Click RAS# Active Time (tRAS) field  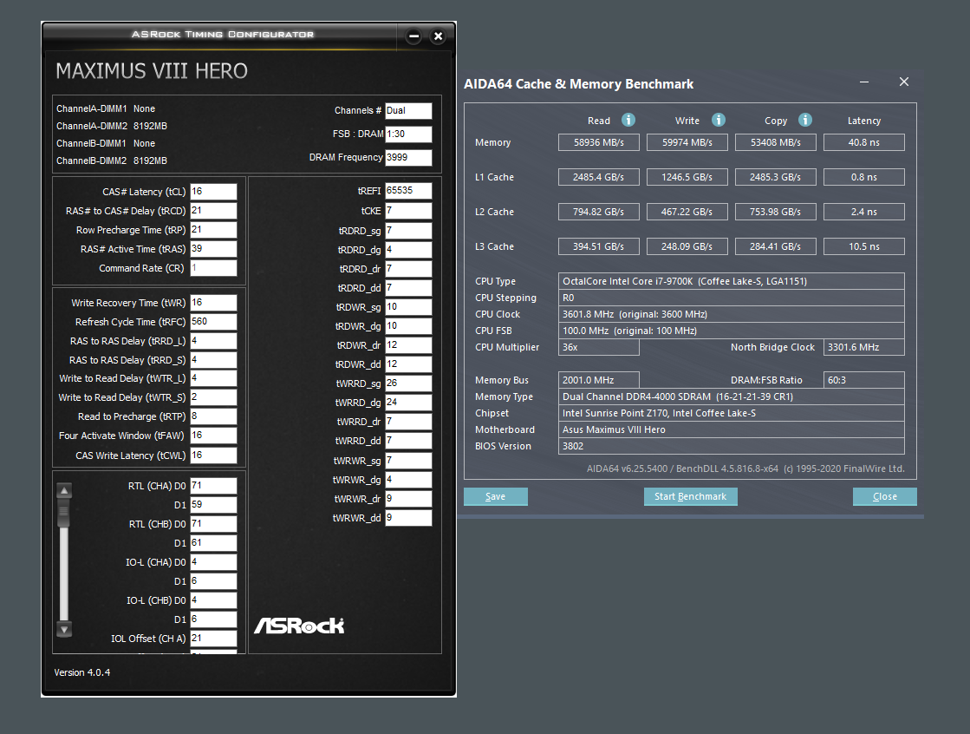coord(213,249)
